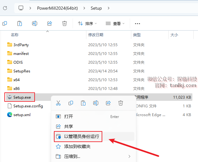This screenshot has width=198, height=162.
Task: Choose 压缩到... in the context menu
Action: (94, 156)
